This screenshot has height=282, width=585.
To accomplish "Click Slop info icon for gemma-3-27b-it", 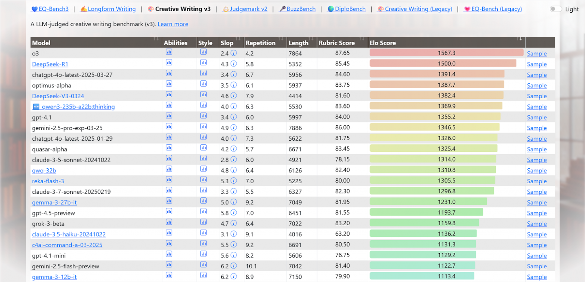I will 234,202.
